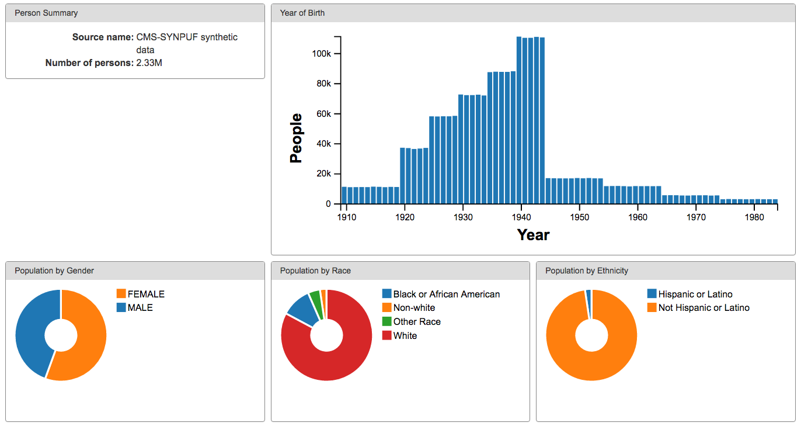Click the Population by Race panel header
Screen dimensions: 801x426
coord(400,271)
